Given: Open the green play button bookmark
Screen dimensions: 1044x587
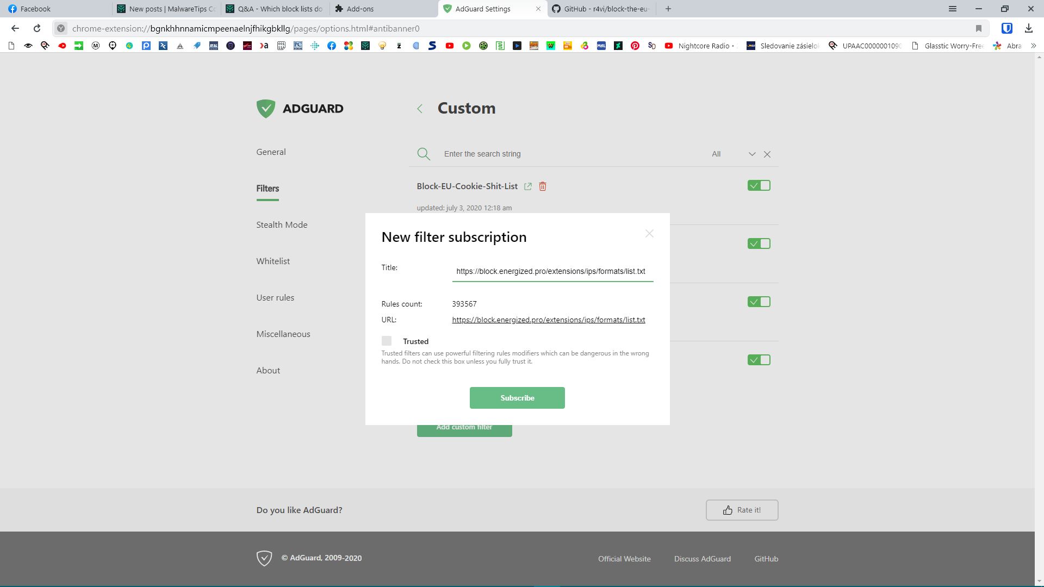Looking at the screenshot, I should click(467, 46).
